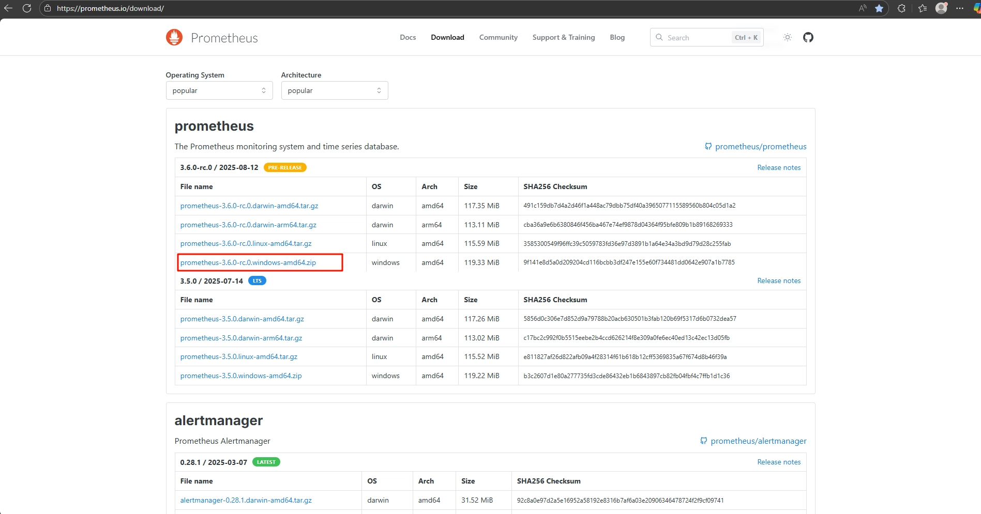Go to the Community nav item
Screen dimensions: 981x514
pos(498,37)
